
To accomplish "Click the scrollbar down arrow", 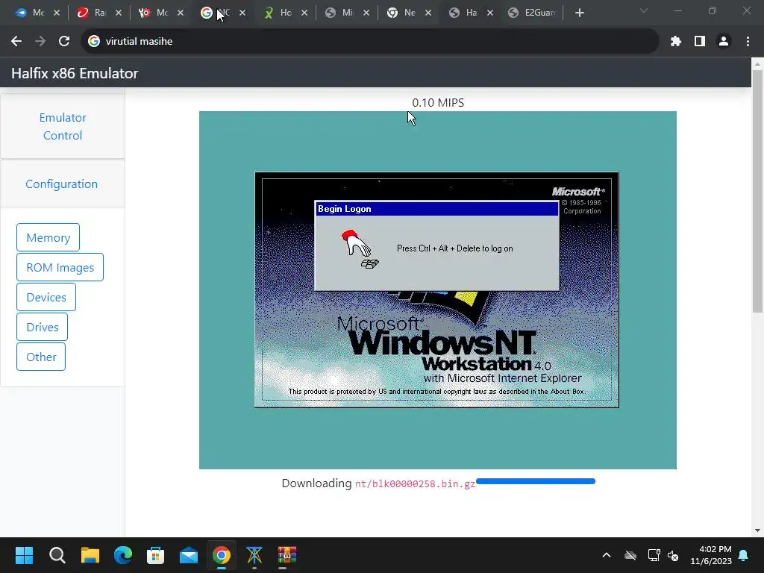I will click(757, 530).
